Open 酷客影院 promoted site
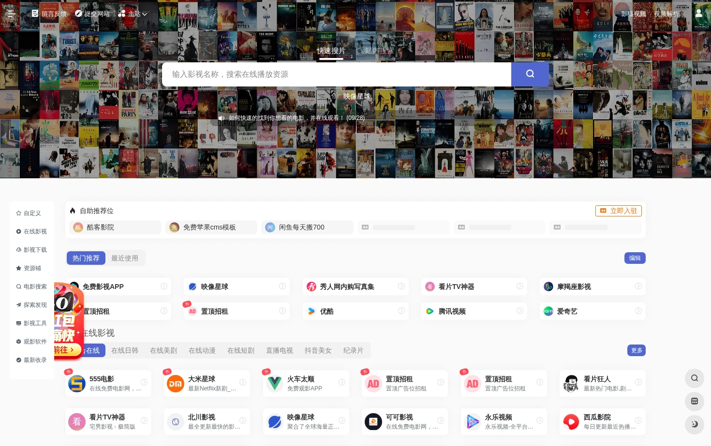Image resolution: width=711 pixels, height=446 pixels. click(115, 227)
